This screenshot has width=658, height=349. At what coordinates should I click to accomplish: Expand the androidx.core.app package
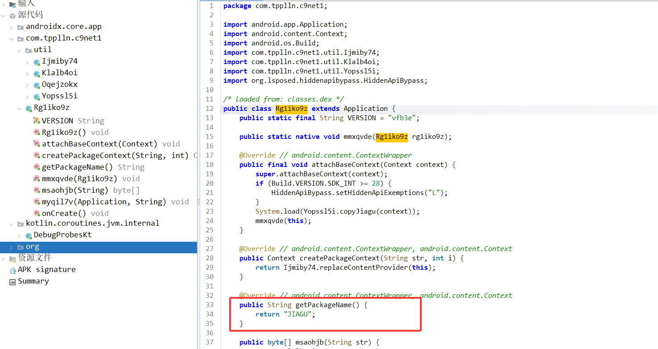tap(12, 27)
